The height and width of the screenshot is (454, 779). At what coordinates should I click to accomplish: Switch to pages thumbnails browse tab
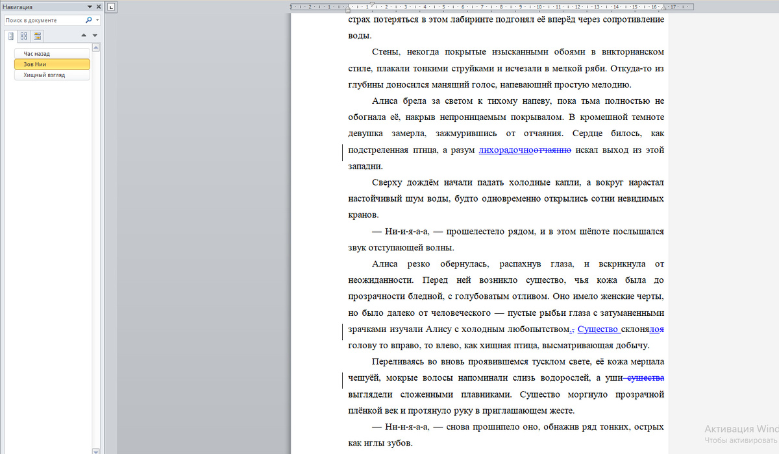coord(24,36)
